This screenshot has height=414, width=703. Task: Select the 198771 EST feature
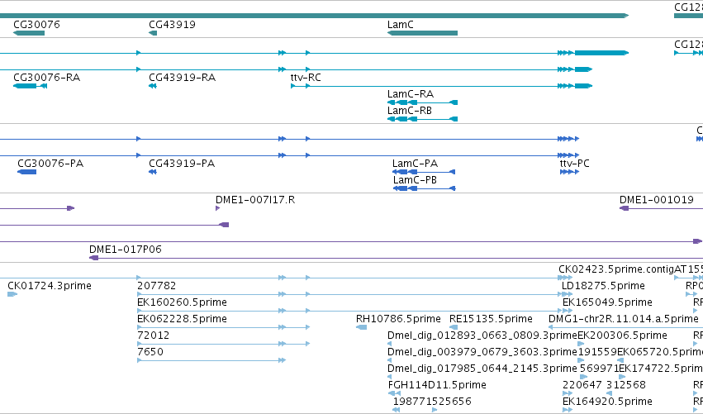point(397,410)
